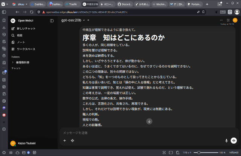The width and height of the screenshot is (241, 156).
Task: Toggle the browser bookmarks panel icon
Action: (4, 20)
